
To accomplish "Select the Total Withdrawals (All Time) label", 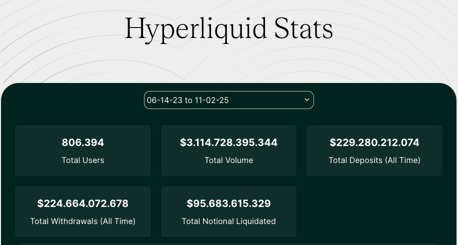I will pyautogui.click(x=83, y=221).
